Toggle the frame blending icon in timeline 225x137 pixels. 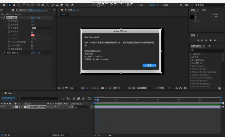[x=78, y=98]
